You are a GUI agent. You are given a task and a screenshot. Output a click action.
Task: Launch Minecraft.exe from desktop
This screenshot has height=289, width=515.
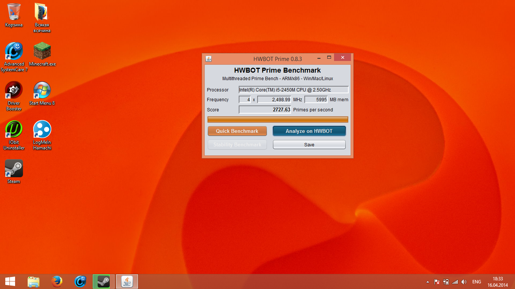click(x=42, y=54)
